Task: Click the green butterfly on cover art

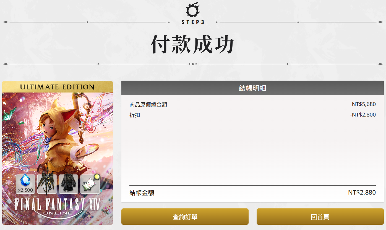Action: 9,113
